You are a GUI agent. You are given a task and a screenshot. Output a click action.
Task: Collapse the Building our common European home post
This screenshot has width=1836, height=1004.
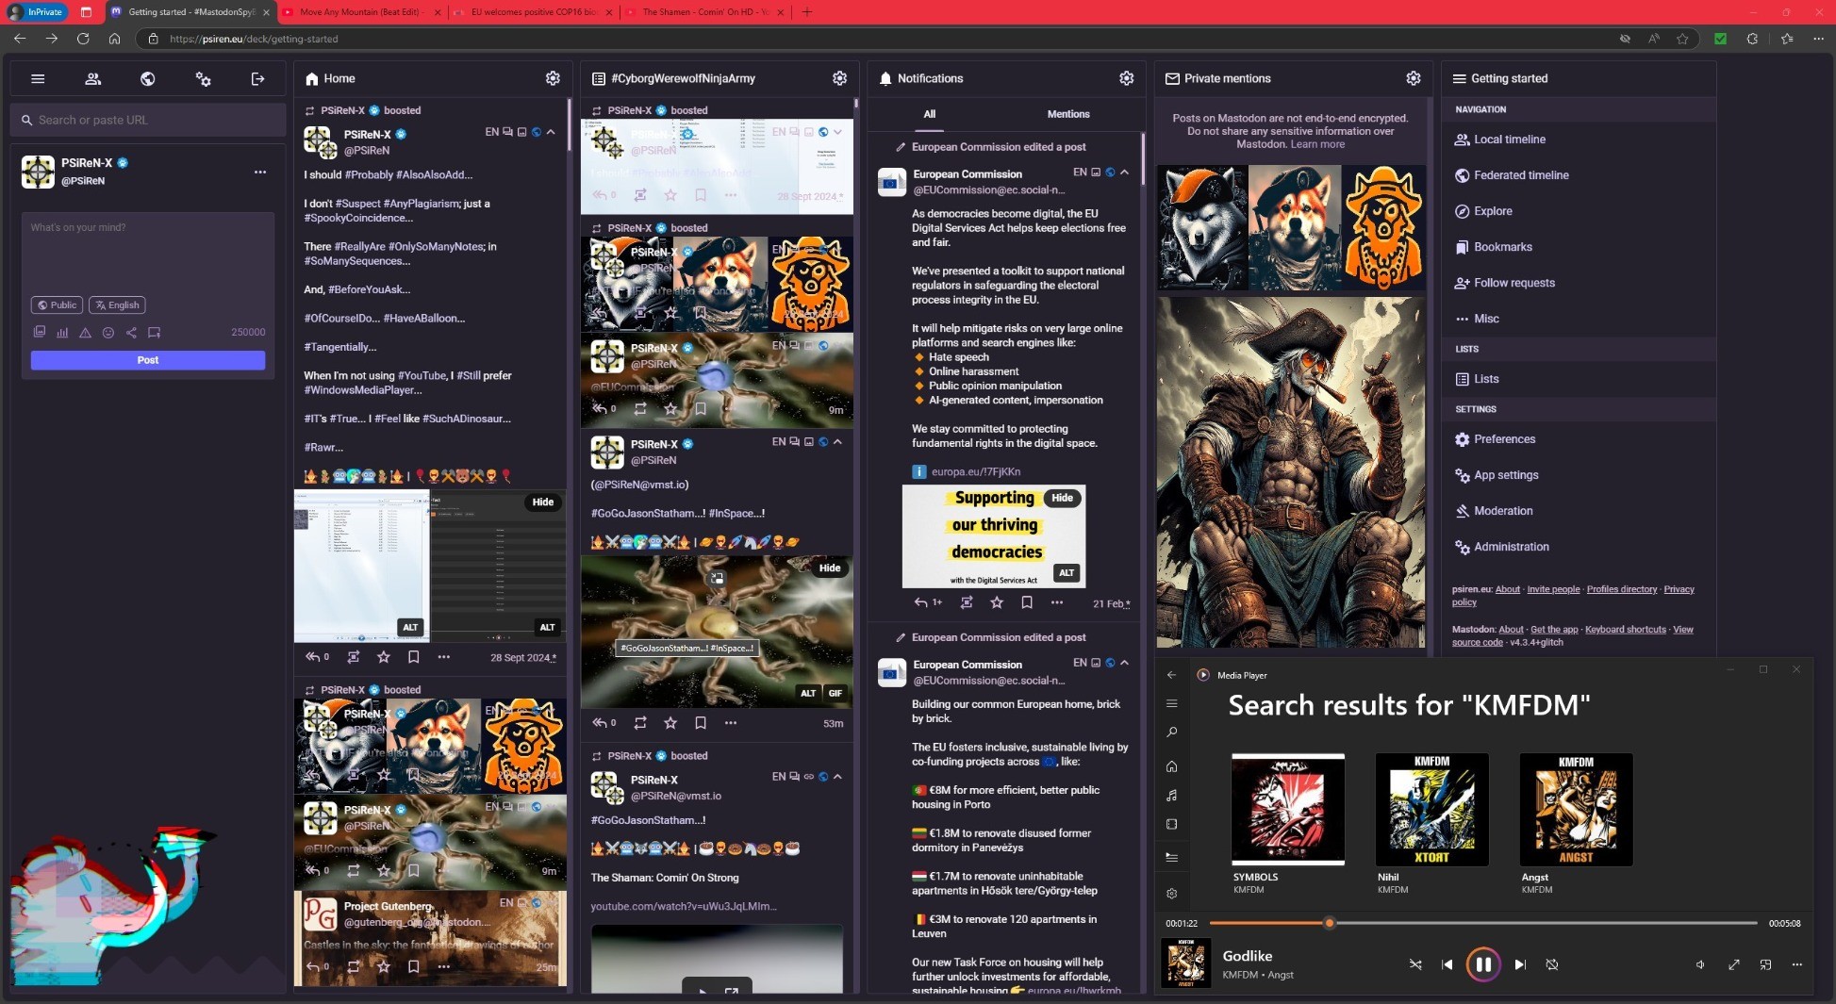tap(1124, 663)
